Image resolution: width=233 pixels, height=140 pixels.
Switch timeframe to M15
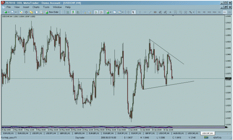209,12
